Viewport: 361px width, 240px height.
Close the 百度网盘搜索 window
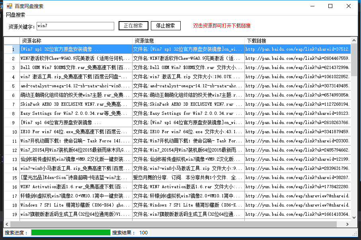(x=349, y=6)
